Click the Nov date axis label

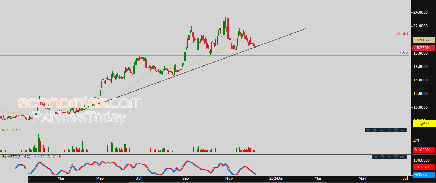(x=229, y=178)
